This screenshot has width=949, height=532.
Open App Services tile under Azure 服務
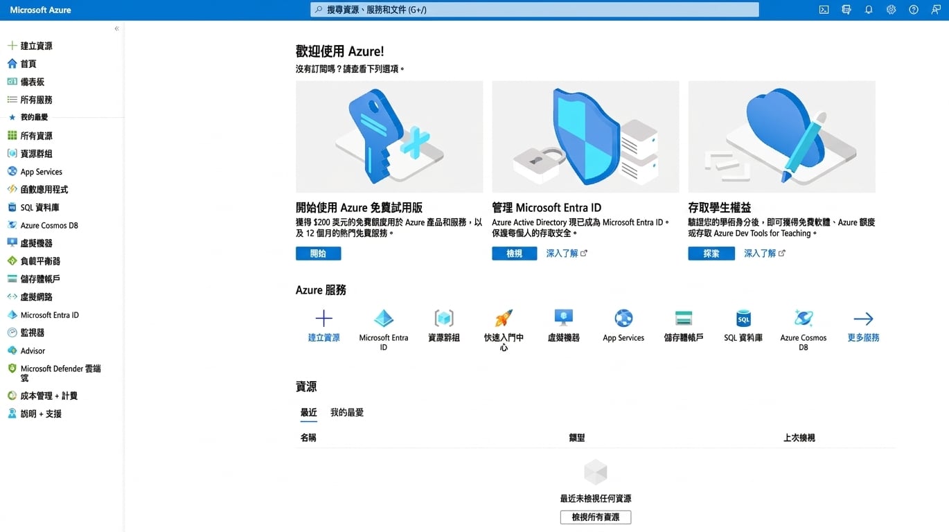point(623,326)
